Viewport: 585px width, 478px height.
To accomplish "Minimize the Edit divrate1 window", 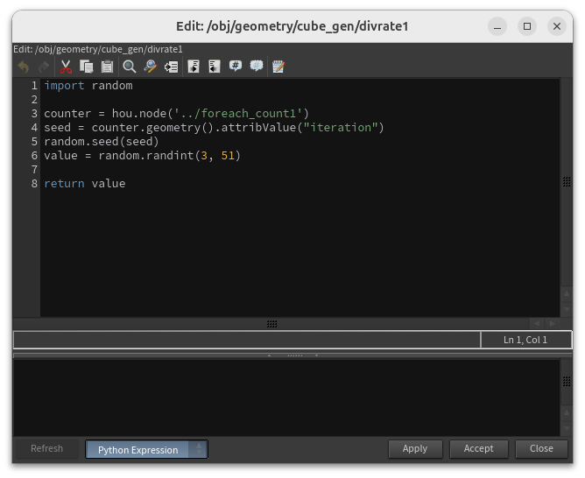I will click(497, 26).
